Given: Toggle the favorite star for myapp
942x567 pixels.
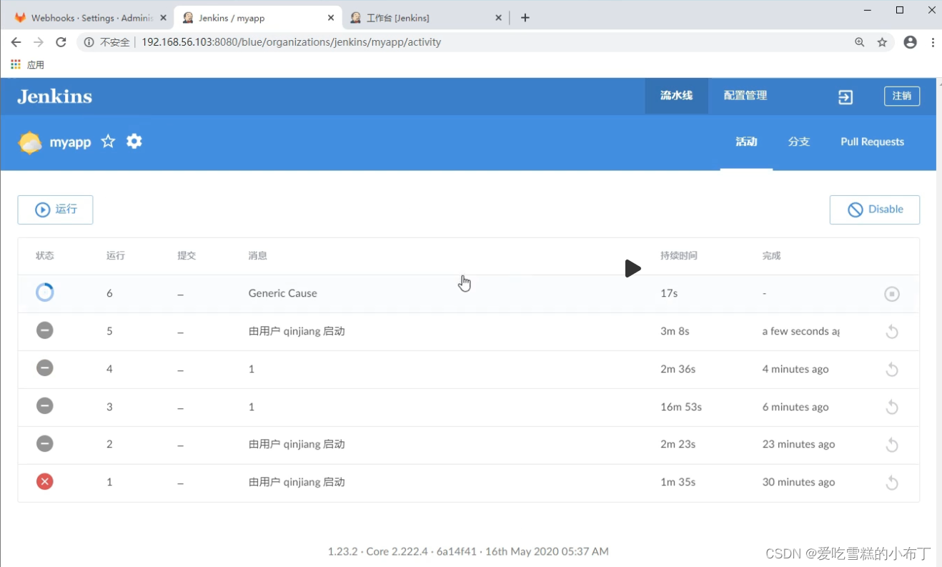Looking at the screenshot, I should tap(108, 142).
